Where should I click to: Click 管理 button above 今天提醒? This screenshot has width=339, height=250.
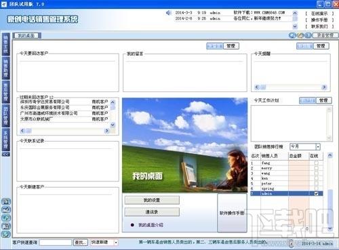point(321,46)
